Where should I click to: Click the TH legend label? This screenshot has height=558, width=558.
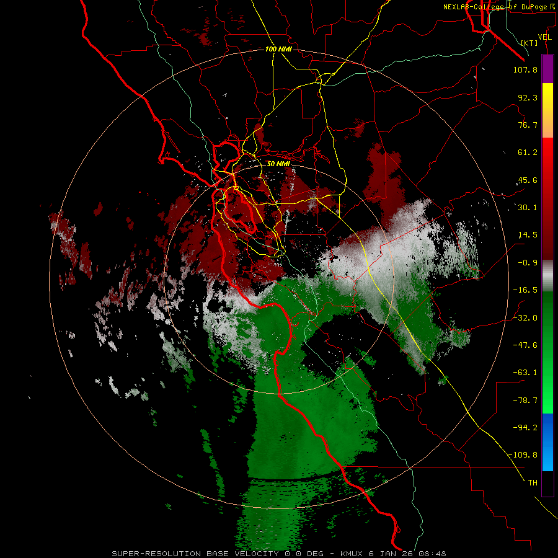point(533,483)
